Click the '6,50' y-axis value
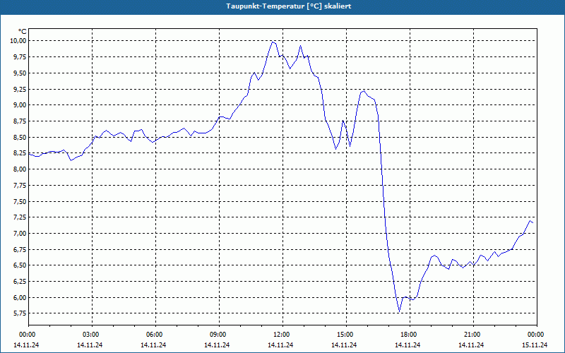565x353 pixels. pos(20,265)
